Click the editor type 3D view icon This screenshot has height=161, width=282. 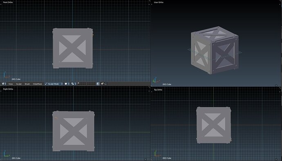pos(4,84)
